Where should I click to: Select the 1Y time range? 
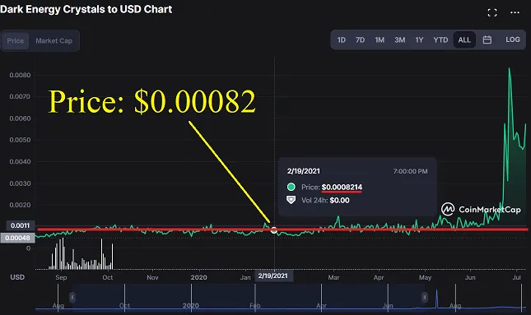[419, 40]
